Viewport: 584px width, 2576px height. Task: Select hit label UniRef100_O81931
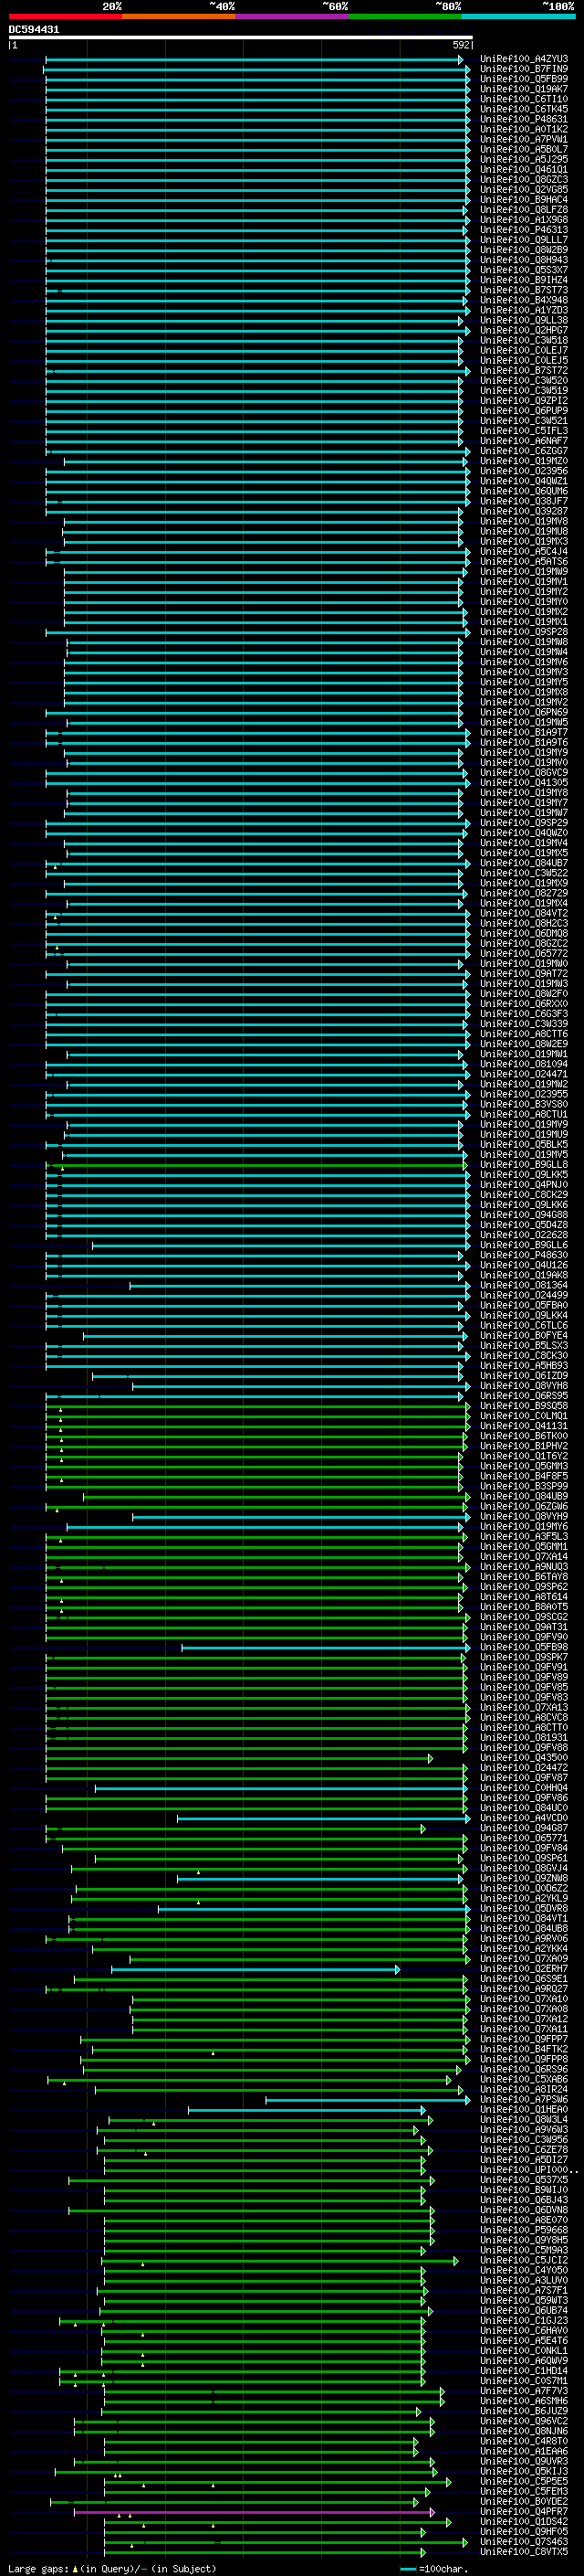[524, 1738]
